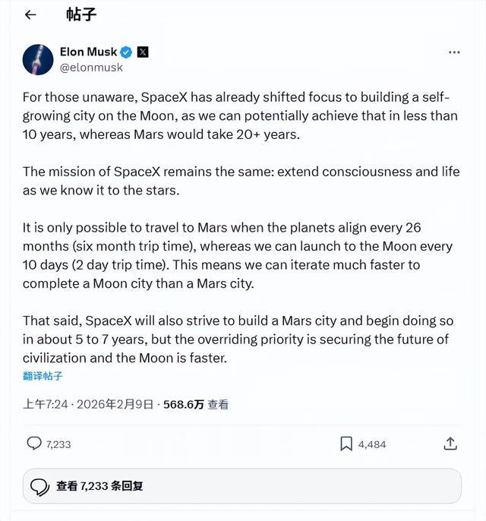Click the share upload icon
Viewport: 486px width, 521px height.
(x=450, y=444)
